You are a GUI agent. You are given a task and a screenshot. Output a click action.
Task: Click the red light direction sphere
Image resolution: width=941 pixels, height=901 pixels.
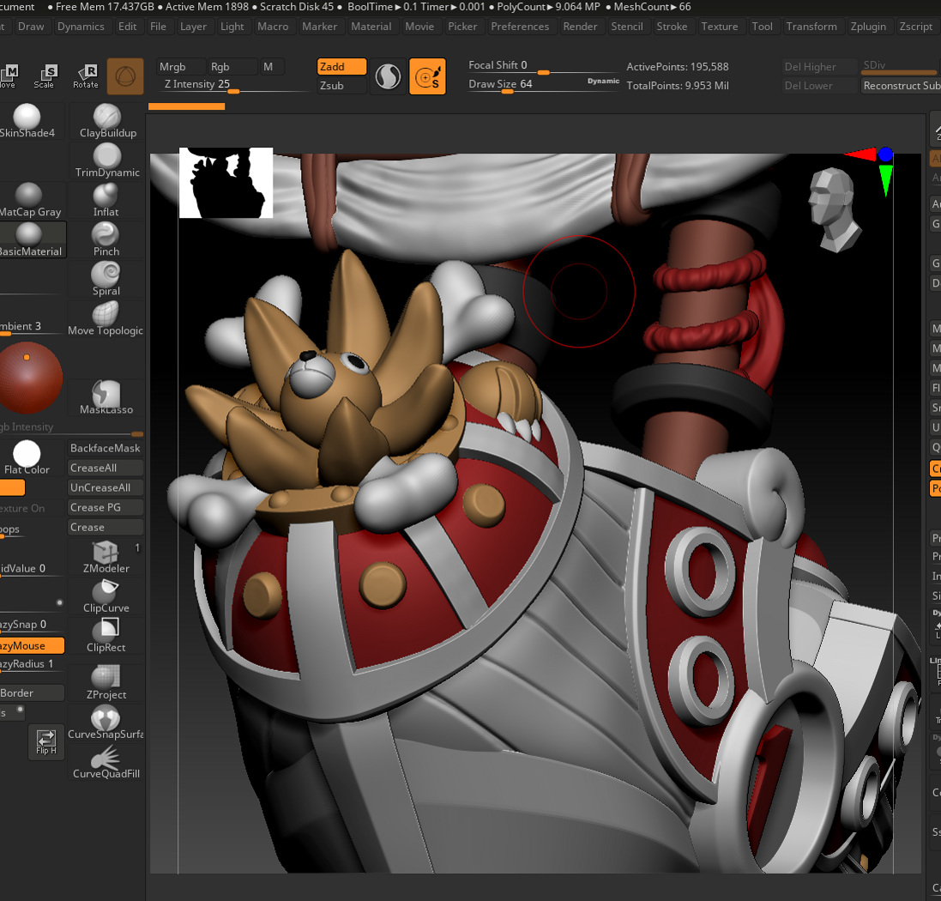coord(30,378)
